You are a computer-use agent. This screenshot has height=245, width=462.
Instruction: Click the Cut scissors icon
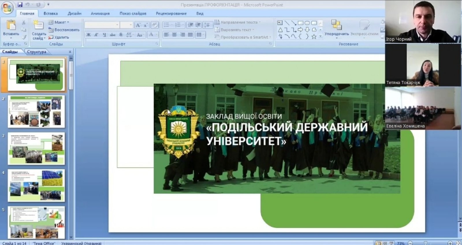click(x=24, y=23)
